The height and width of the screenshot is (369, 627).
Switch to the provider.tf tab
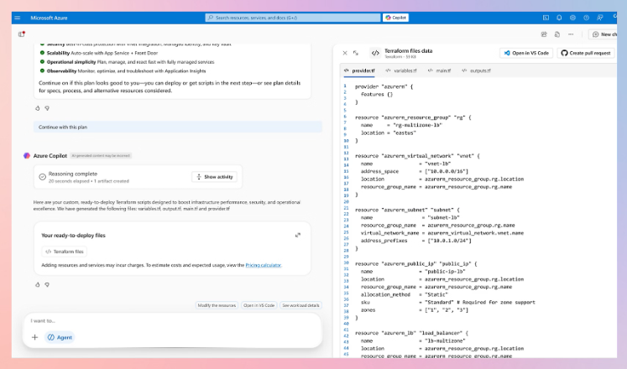pos(359,70)
